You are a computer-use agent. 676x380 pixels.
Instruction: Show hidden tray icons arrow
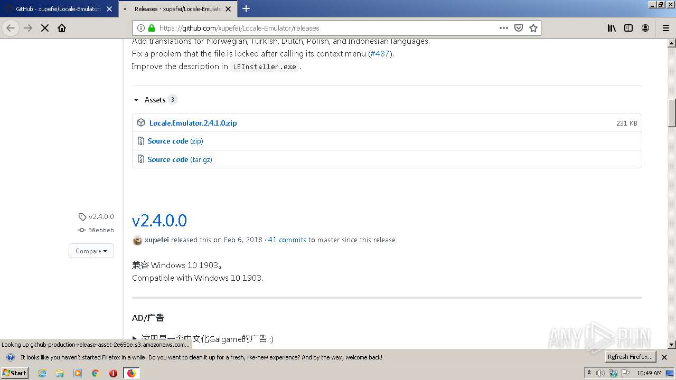tap(589, 373)
